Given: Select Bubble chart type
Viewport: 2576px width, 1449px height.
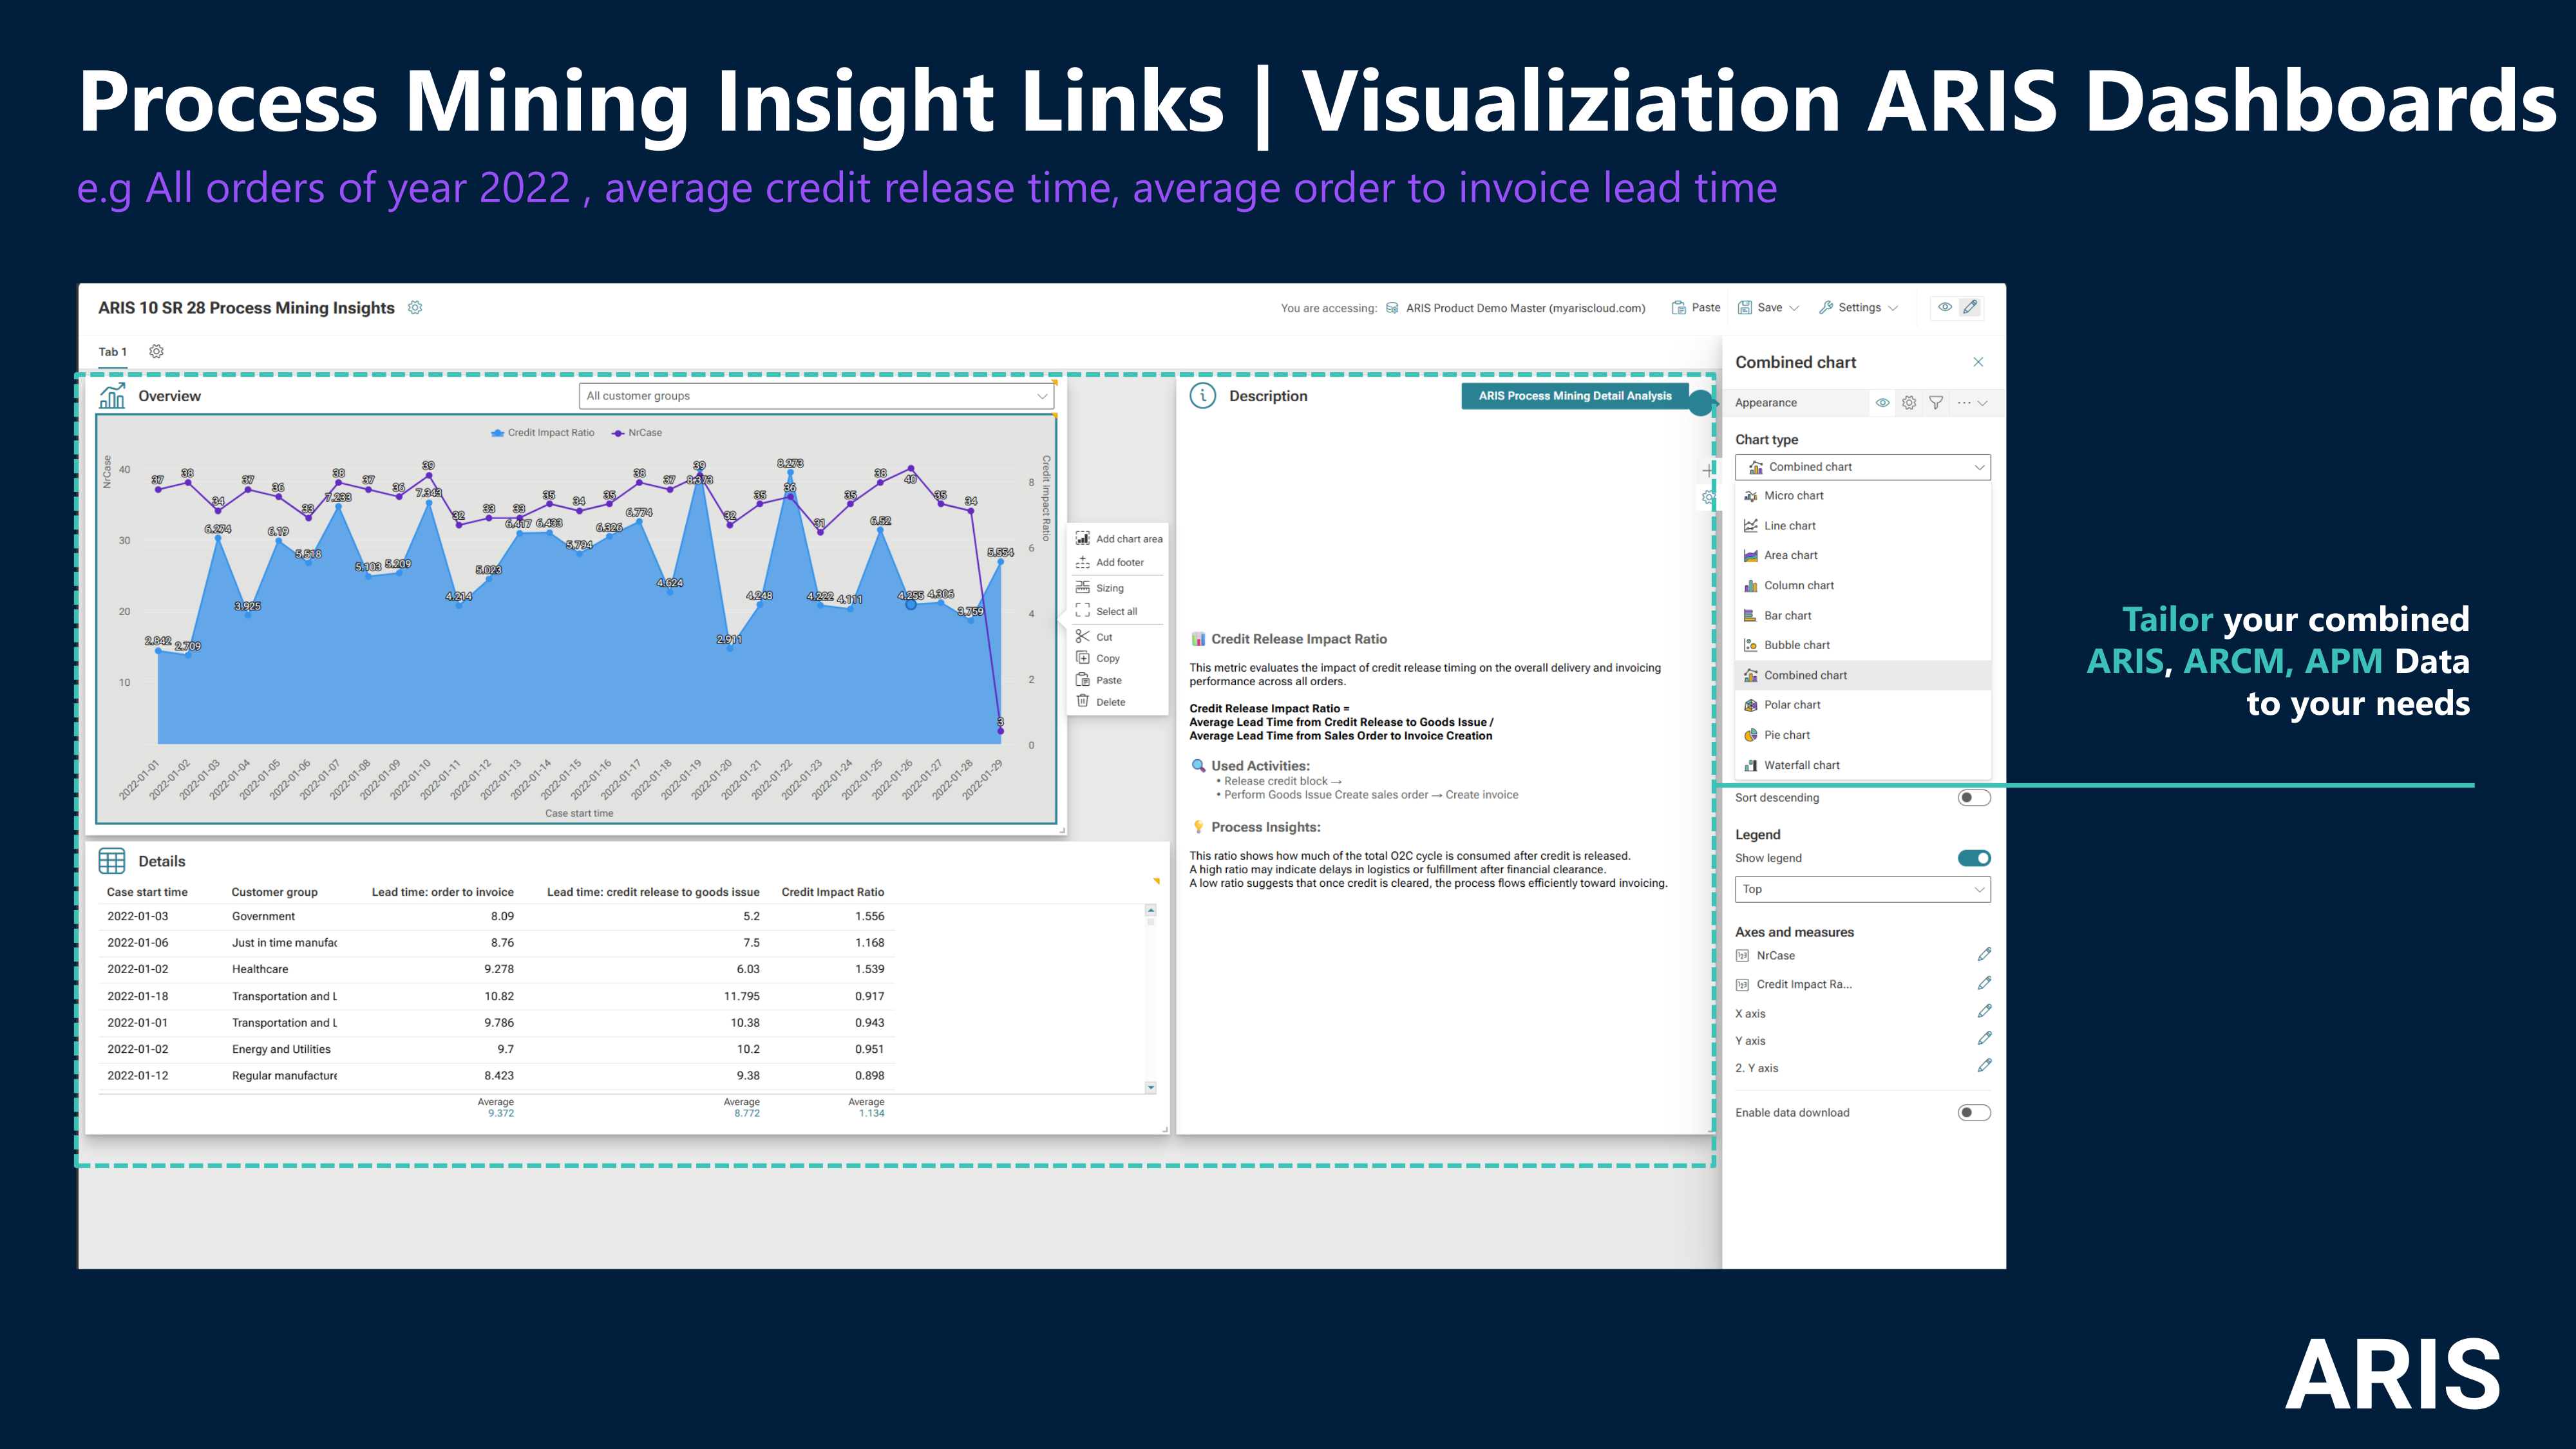Looking at the screenshot, I should click(x=1863, y=645).
